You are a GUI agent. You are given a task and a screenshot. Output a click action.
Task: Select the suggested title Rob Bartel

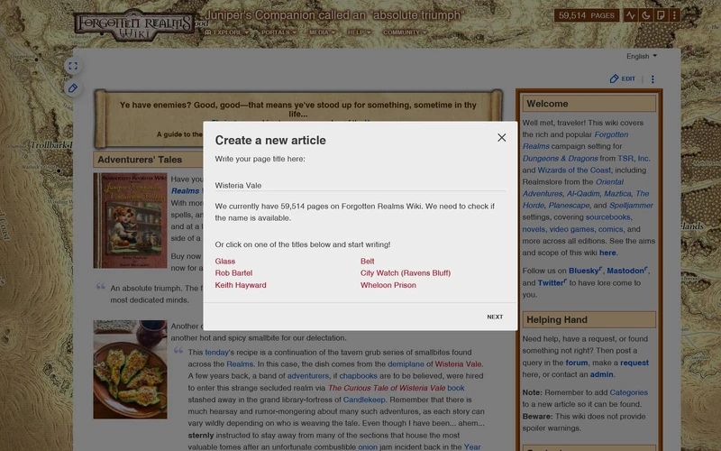233,273
